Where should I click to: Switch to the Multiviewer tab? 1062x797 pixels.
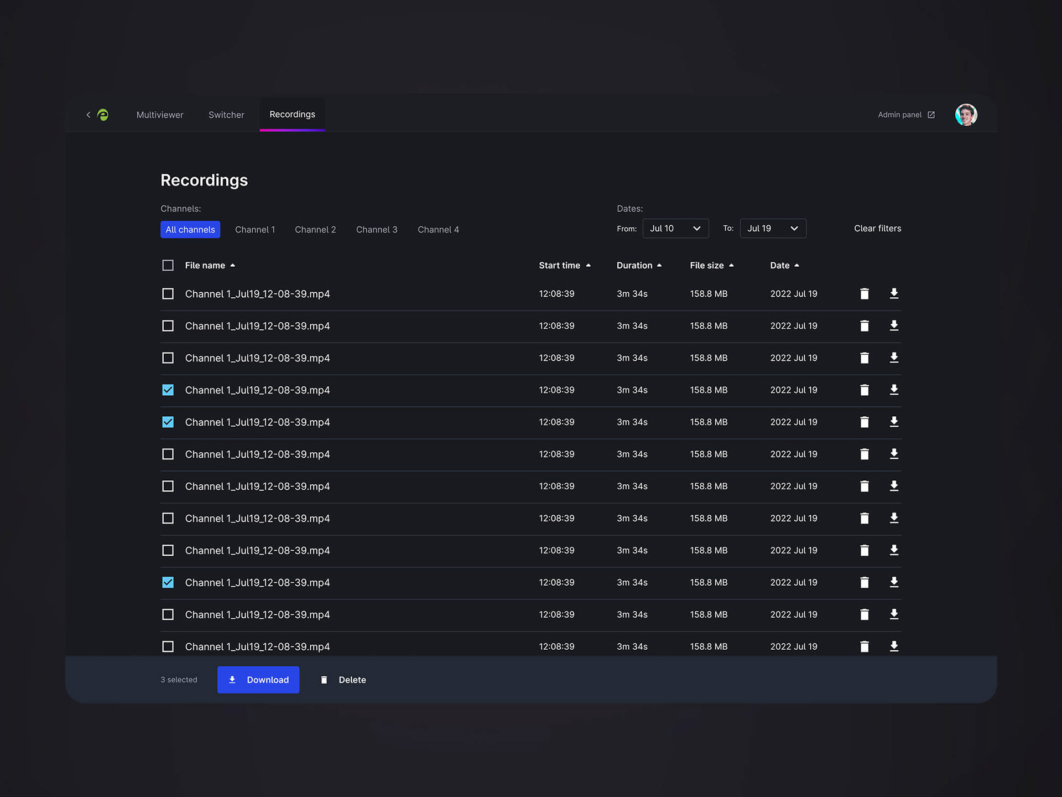click(x=160, y=115)
